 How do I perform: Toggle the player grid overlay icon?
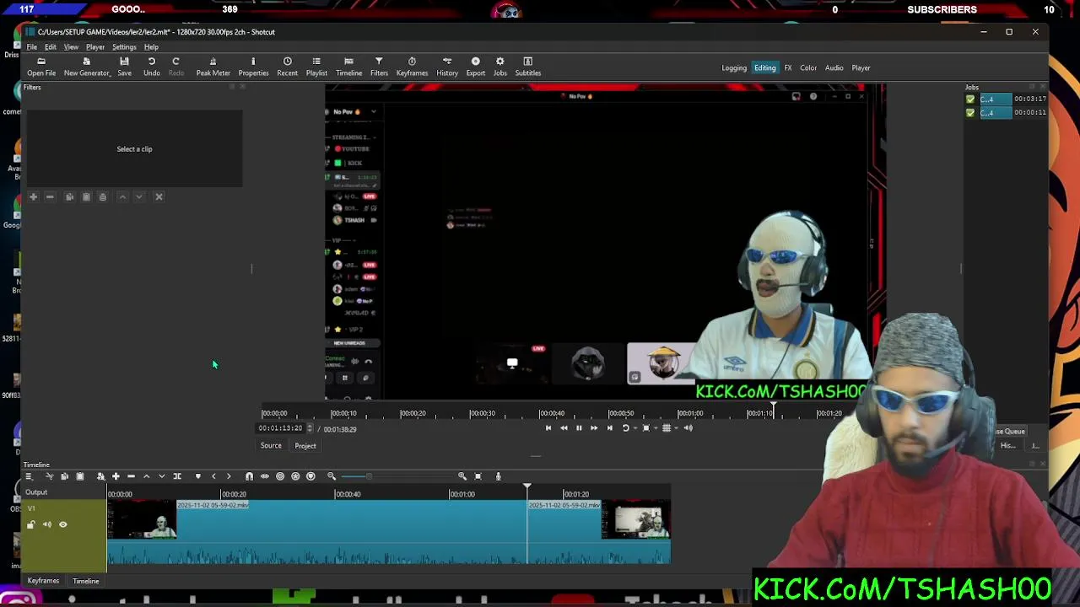pos(667,428)
